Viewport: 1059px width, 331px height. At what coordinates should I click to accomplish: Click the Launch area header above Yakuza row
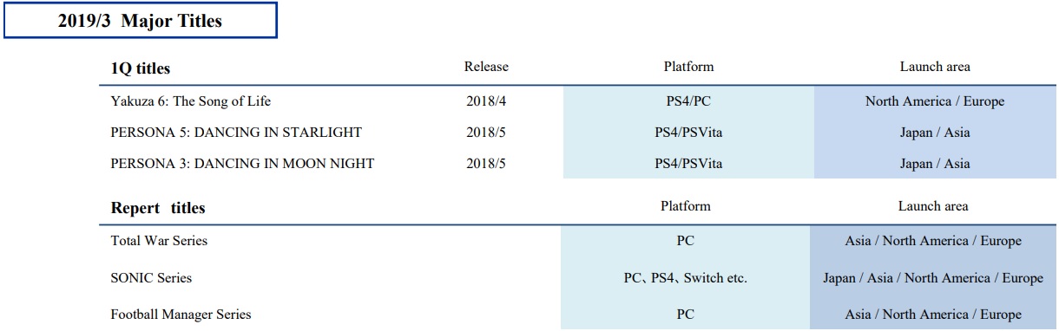click(935, 67)
